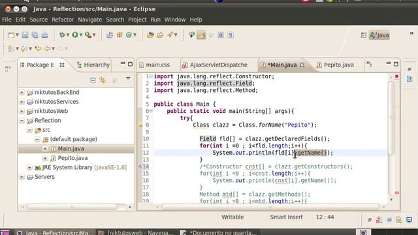The width and height of the screenshot is (418, 235).
Task: Click the Open Type icon
Action: click(x=150, y=35)
